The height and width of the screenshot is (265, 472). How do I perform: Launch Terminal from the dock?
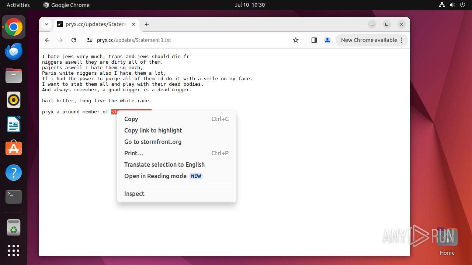tap(14, 197)
